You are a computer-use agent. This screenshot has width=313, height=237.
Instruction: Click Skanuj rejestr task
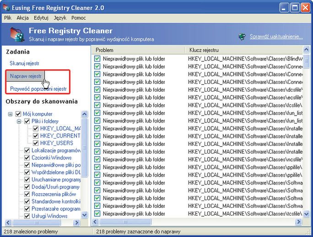[x=24, y=63]
